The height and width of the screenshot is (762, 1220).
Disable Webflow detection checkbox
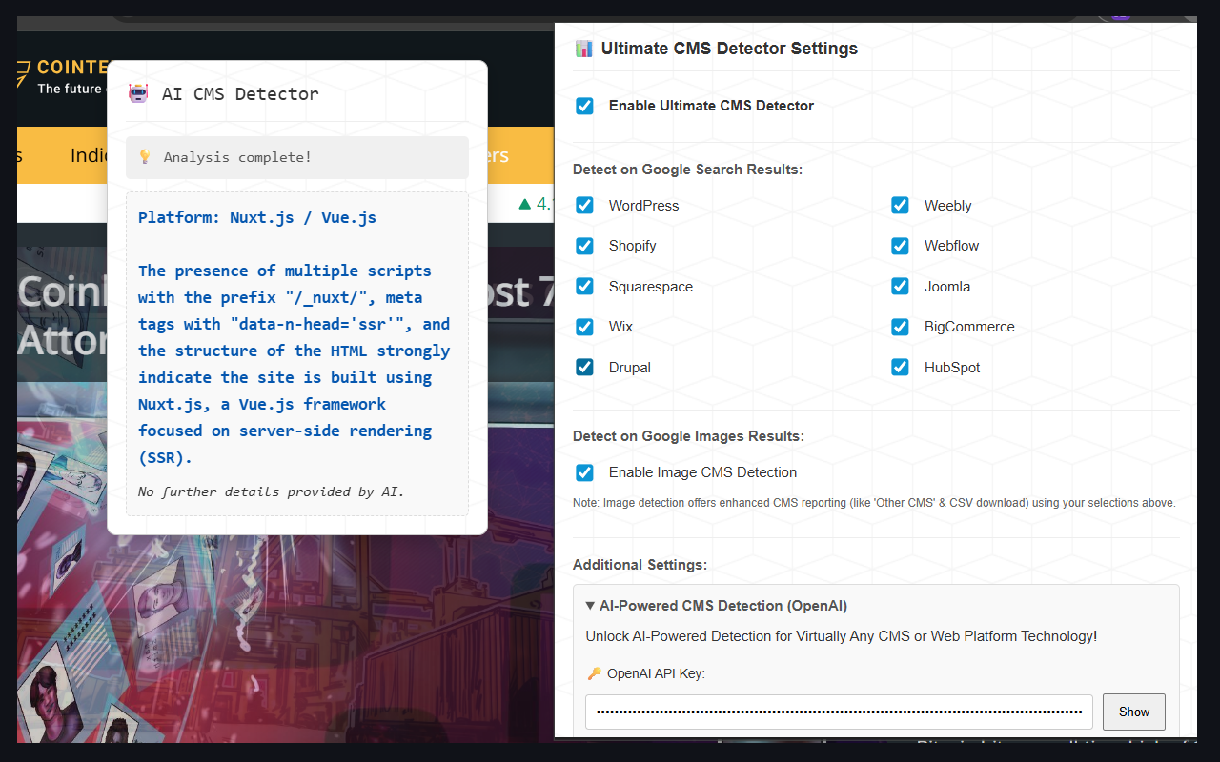[x=900, y=246]
